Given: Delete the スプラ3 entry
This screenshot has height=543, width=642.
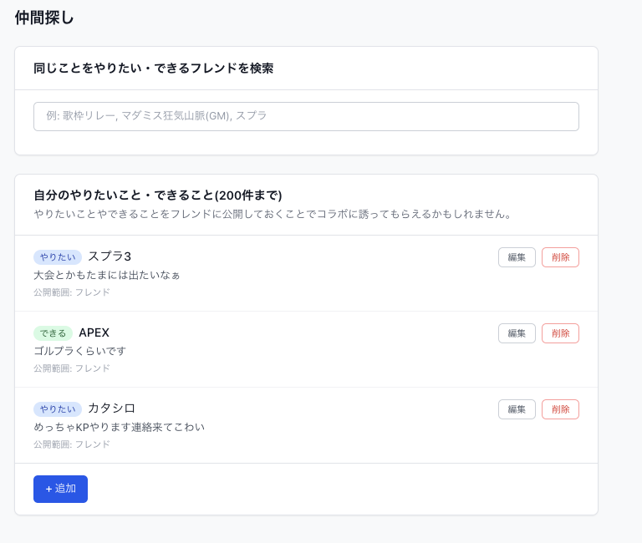Looking at the screenshot, I should pos(560,257).
